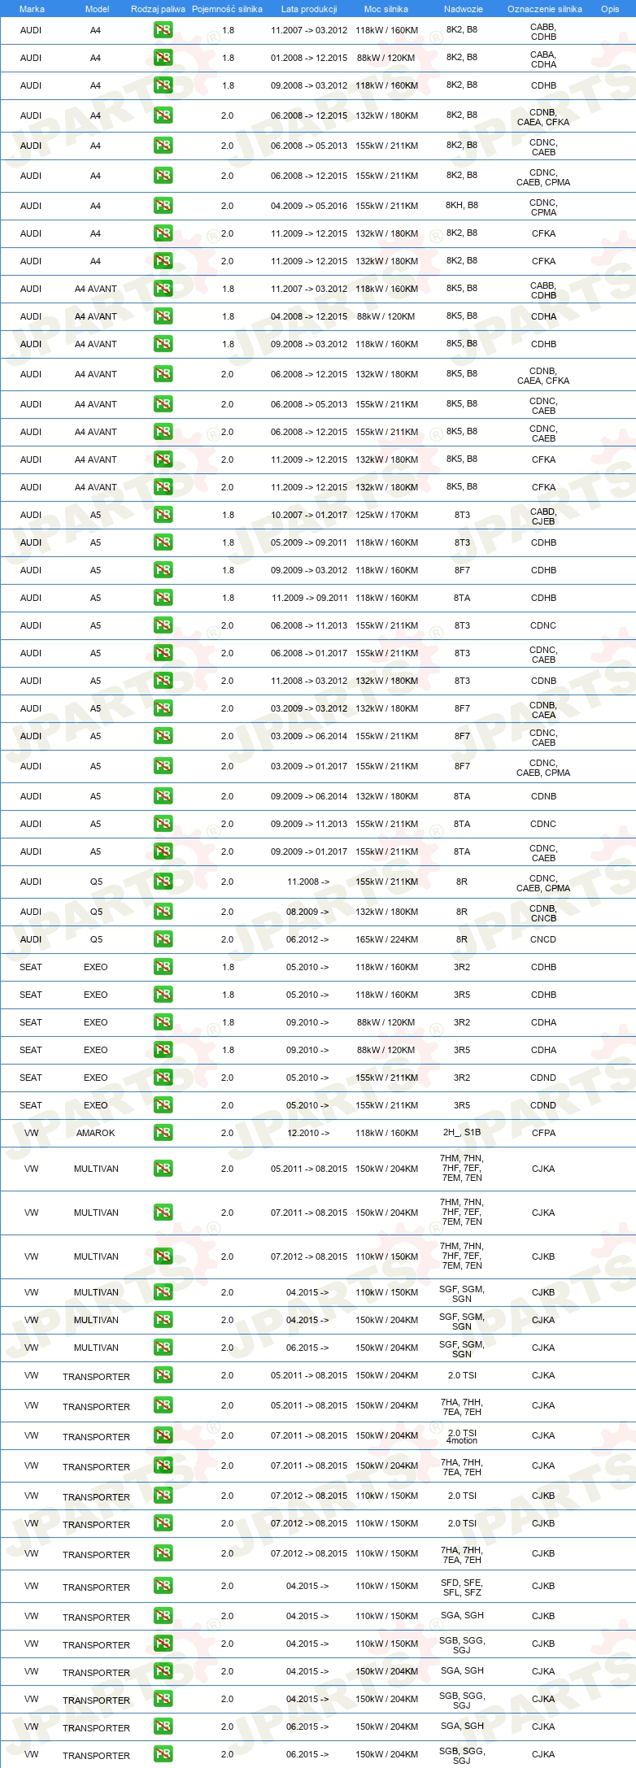Click petrol icon in SEAT EXEO 3R2 118kW row

(163, 967)
